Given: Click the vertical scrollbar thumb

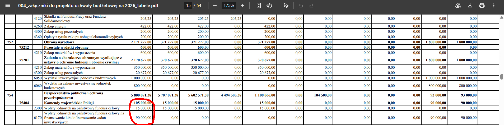Looking at the screenshot, I should pos(502,77).
